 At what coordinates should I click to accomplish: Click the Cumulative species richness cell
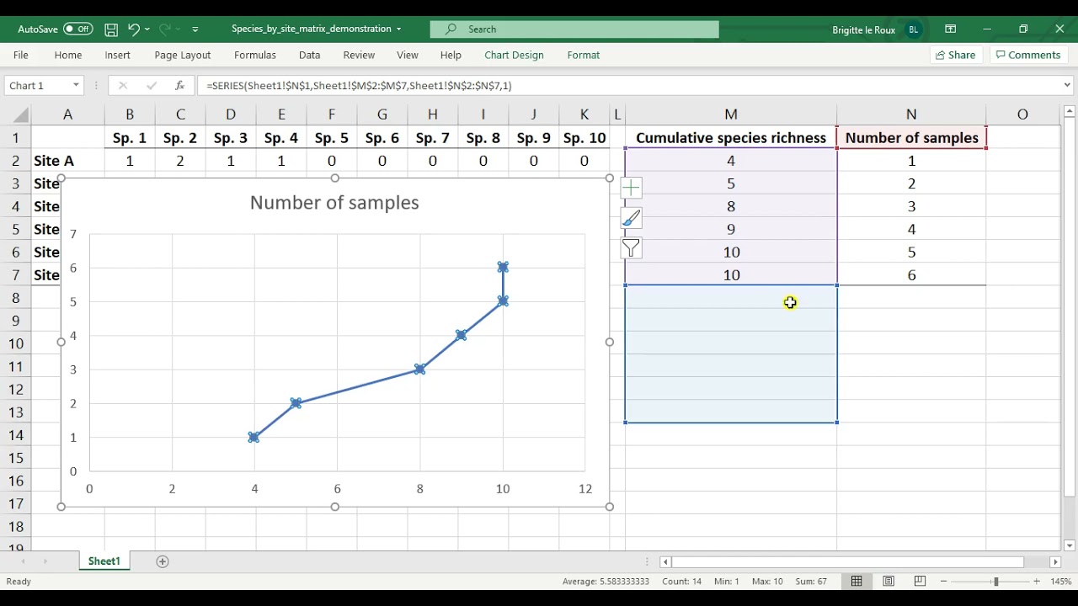(731, 137)
